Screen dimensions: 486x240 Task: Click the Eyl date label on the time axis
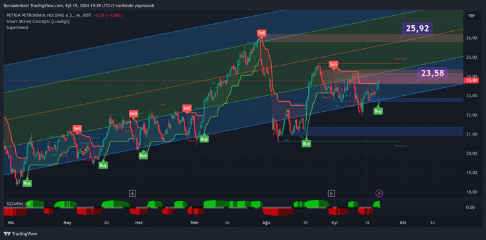[x=334, y=223]
